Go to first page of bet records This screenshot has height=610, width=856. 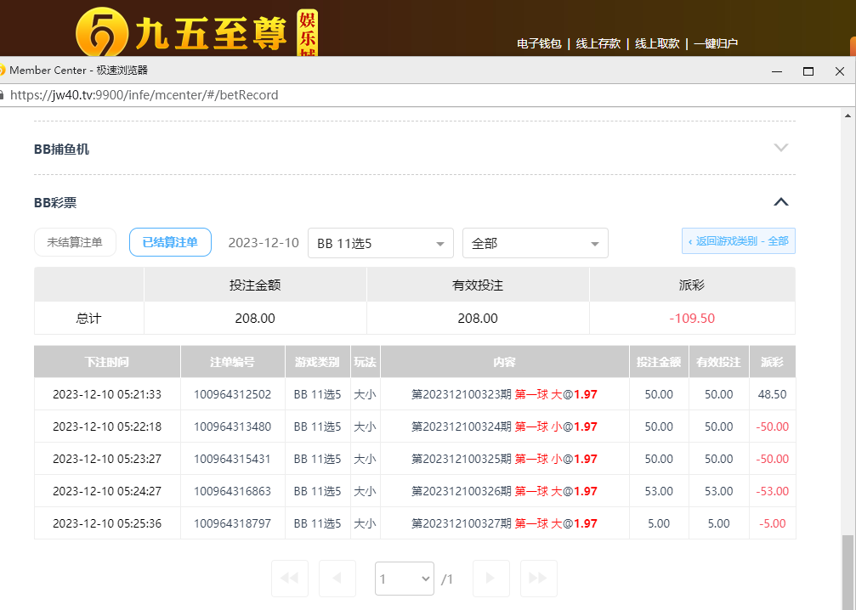pyautogui.click(x=290, y=578)
